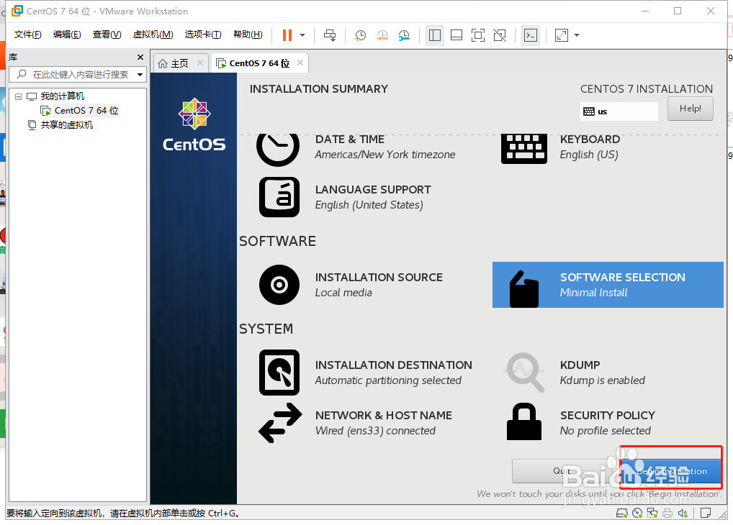The image size is (733, 525).
Task: Open SECURITY POLICY No profile selected label
Action: tap(607, 423)
